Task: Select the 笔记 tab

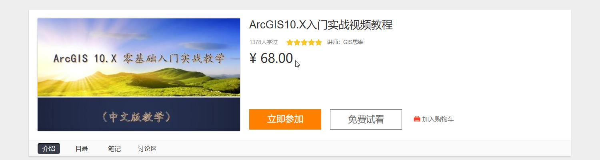Action: (114, 149)
